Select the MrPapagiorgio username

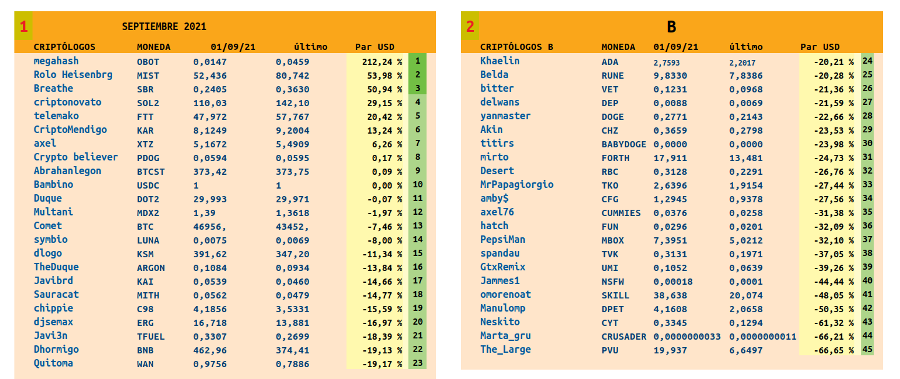pyautogui.click(x=517, y=185)
